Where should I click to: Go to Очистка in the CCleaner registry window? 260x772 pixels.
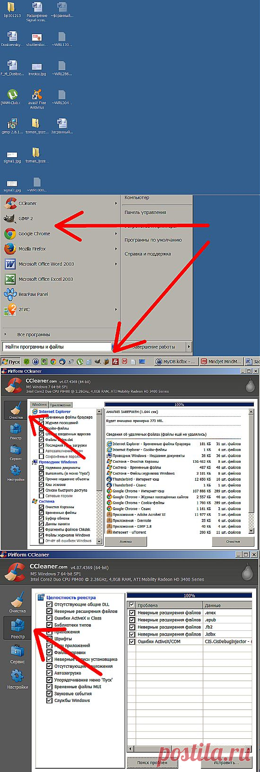tap(17, 602)
